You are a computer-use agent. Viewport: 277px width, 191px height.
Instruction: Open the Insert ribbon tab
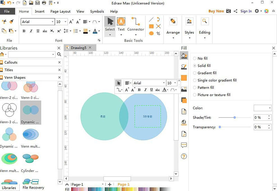click(39, 11)
